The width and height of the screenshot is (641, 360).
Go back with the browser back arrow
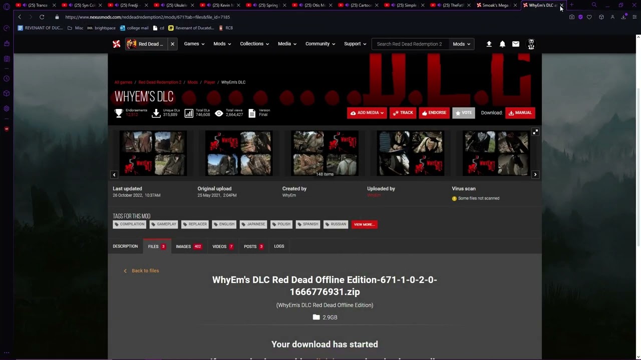pyautogui.click(x=20, y=17)
